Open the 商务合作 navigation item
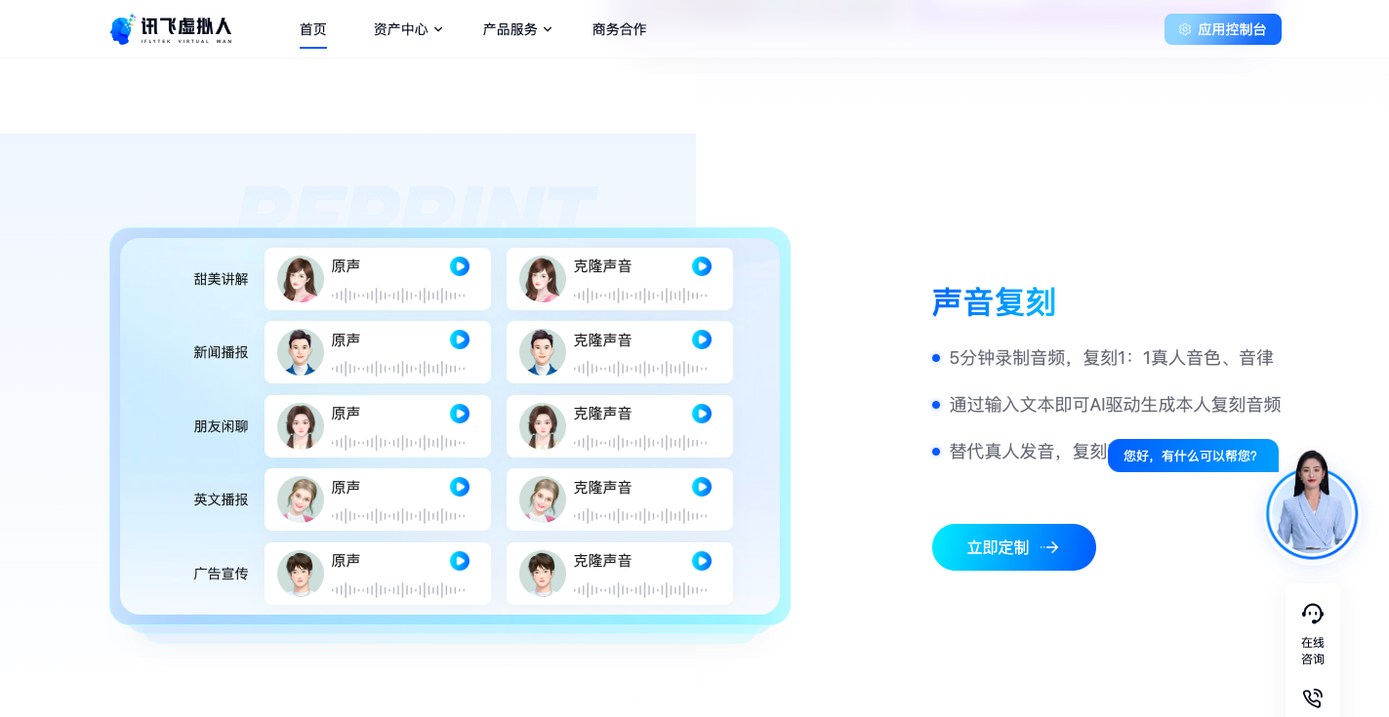Image resolution: width=1389 pixels, height=717 pixels. click(x=619, y=28)
